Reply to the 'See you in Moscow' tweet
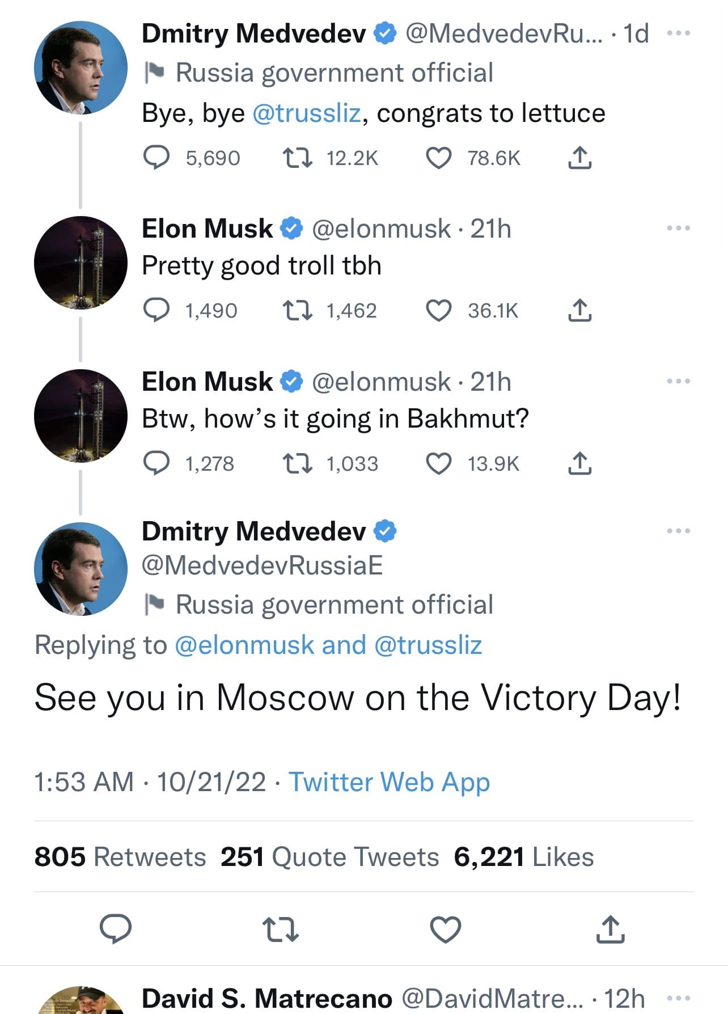Screen dimensions: 728x1014 click(116, 929)
